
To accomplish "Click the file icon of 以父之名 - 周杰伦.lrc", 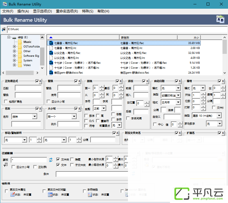I will pyautogui.click(x=51, y=58).
